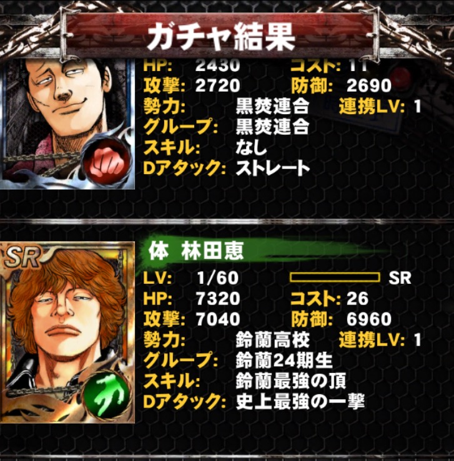Tap the コスト: 26 cost field
This screenshot has height=461, width=454.
click(x=329, y=299)
